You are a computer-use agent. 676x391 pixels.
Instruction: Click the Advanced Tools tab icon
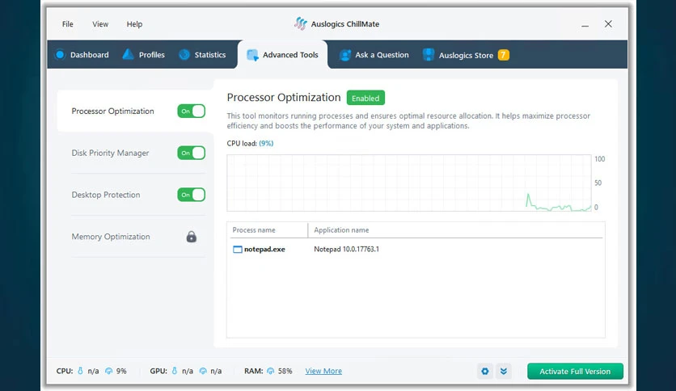coord(252,55)
